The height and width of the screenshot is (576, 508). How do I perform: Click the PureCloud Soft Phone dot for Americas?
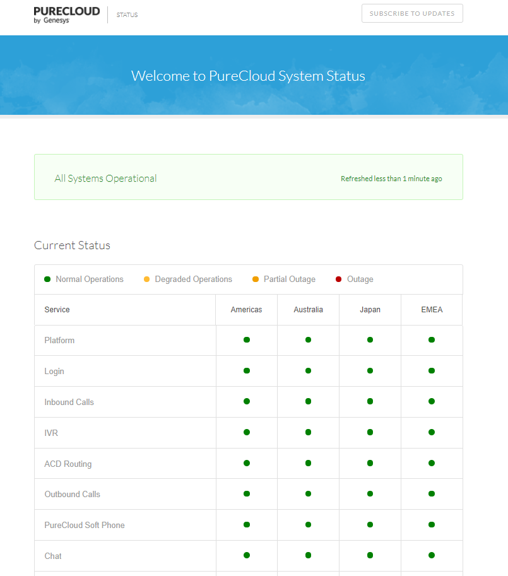click(247, 524)
